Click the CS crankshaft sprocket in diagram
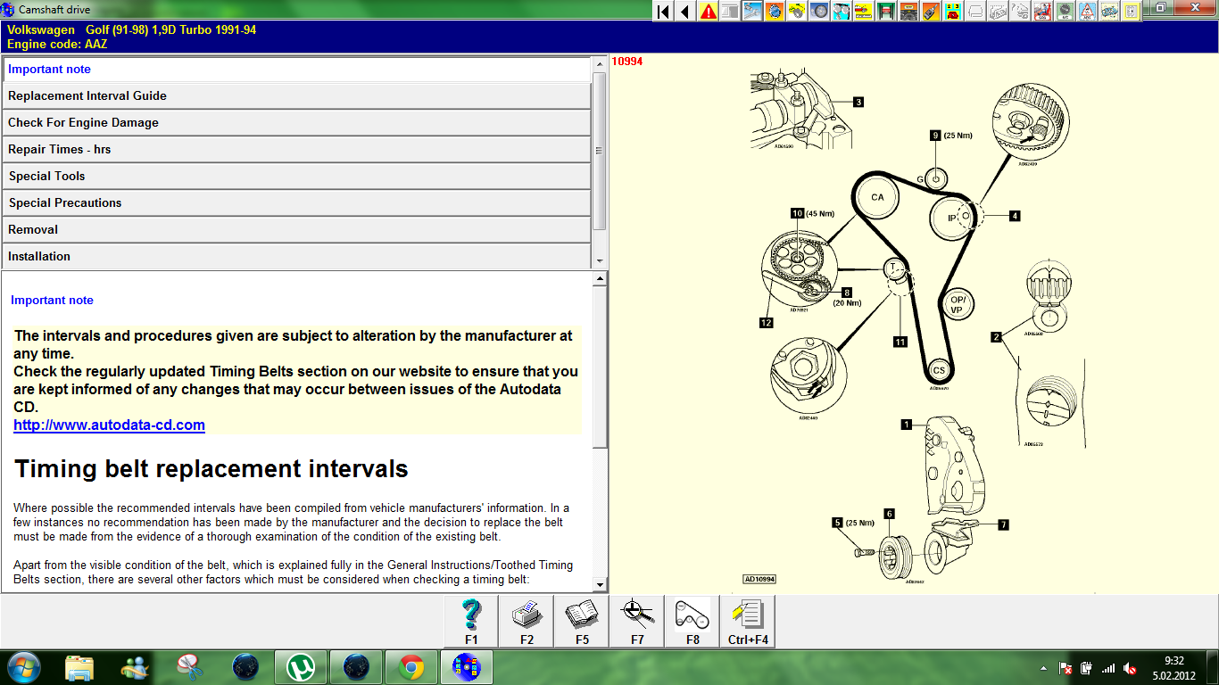The width and height of the screenshot is (1219, 685). point(938,370)
